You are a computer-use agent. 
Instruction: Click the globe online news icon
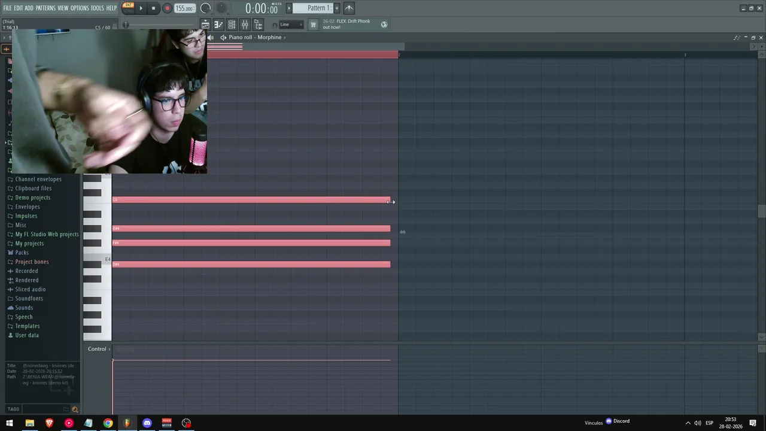(x=384, y=25)
